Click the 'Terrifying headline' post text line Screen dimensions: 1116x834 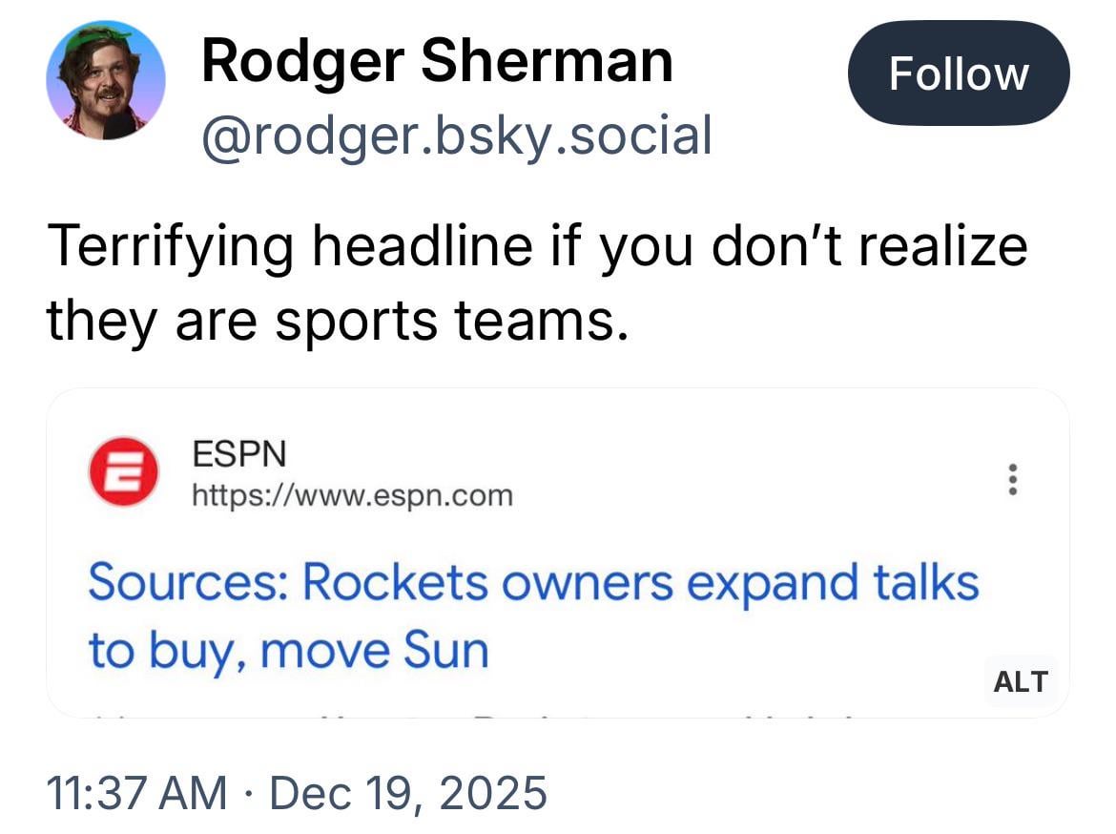tap(536, 245)
